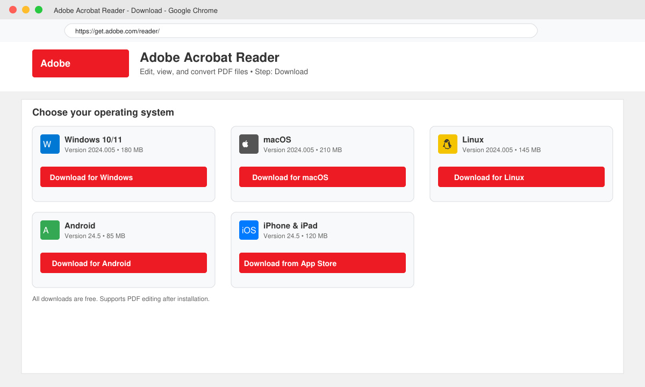Close the Chrome window with red button
This screenshot has height=387, width=645.
click(13, 10)
